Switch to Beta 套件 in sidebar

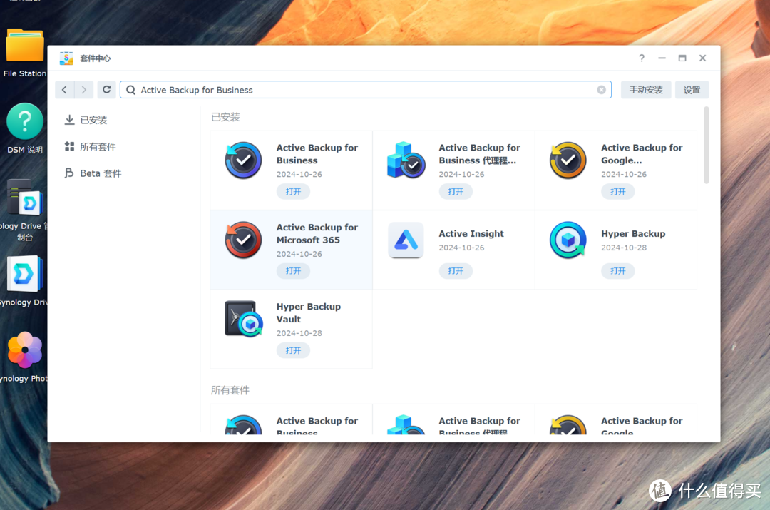101,173
